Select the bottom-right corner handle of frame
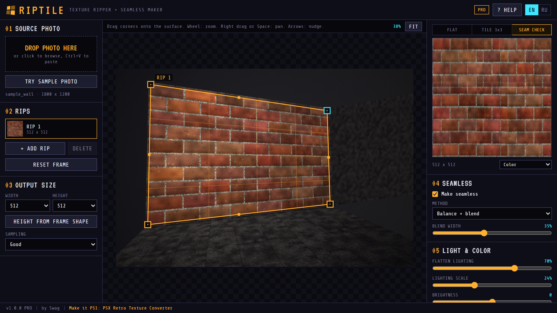The height and width of the screenshot is (313, 557). pyautogui.click(x=330, y=204)
